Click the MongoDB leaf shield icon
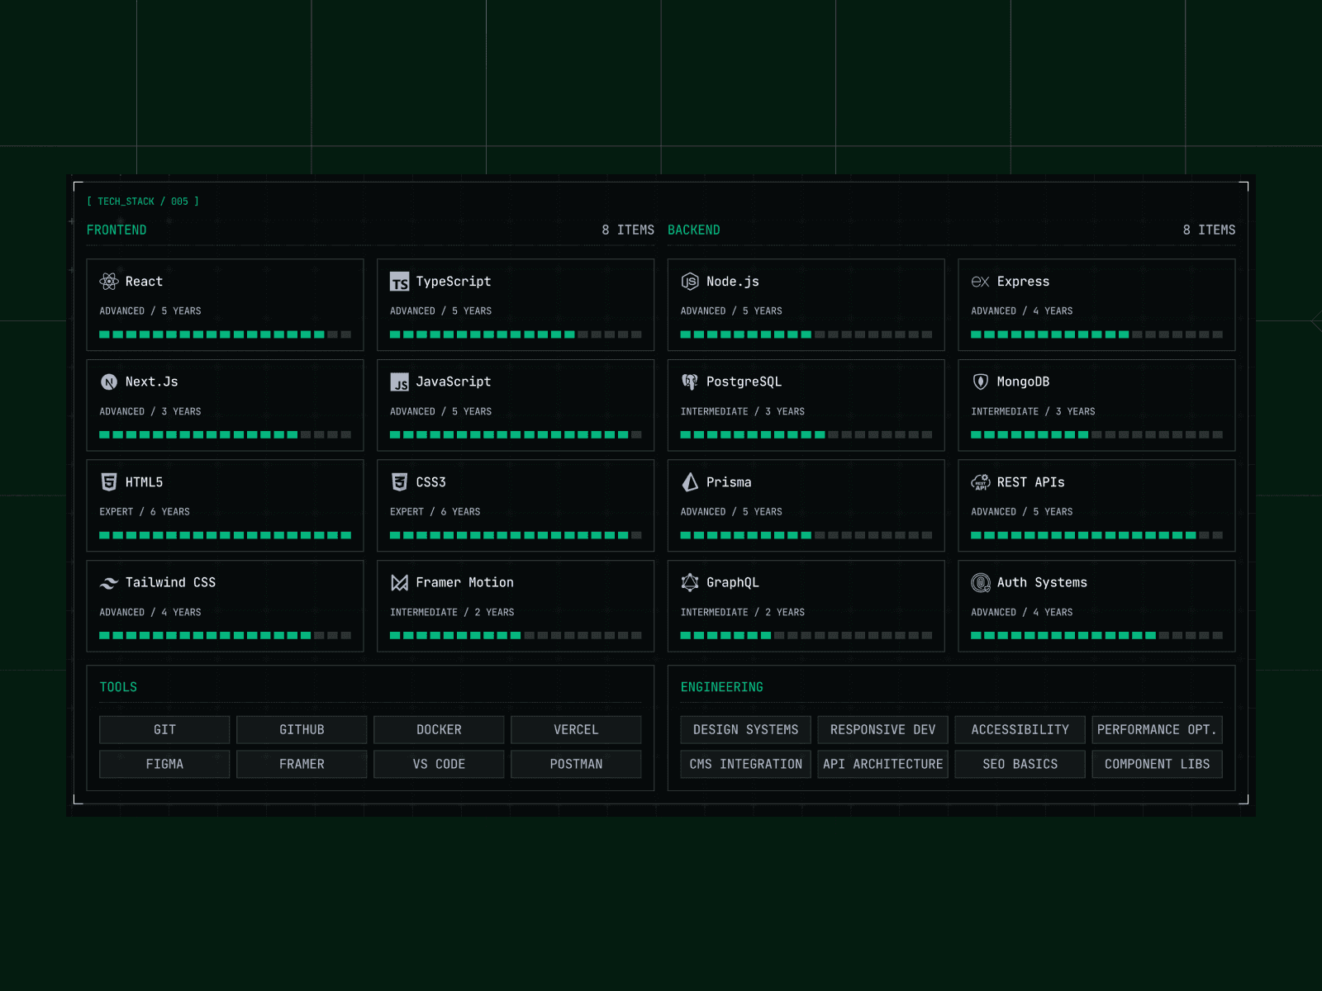1322x991 pixels. 981,382
